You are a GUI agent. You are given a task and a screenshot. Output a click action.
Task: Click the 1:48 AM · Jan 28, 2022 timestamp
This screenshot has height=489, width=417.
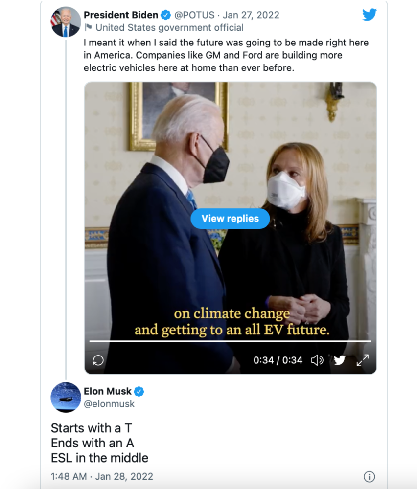(102, 476)
